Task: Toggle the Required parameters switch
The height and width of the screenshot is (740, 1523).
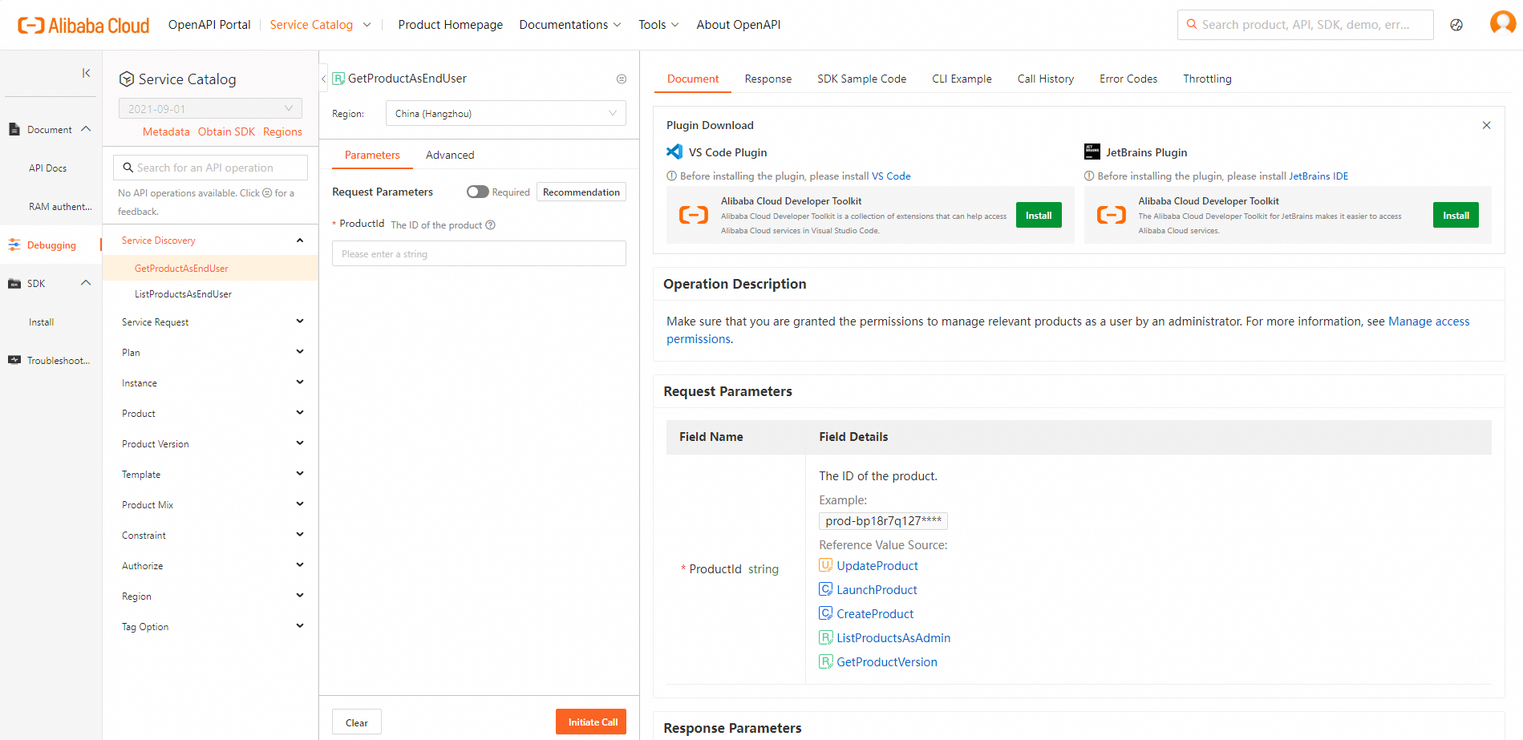Action: click(478, 192)
